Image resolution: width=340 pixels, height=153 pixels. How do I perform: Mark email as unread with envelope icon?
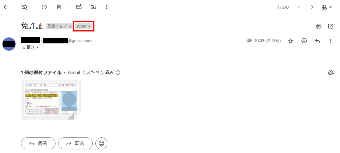[x=79, y=7]
